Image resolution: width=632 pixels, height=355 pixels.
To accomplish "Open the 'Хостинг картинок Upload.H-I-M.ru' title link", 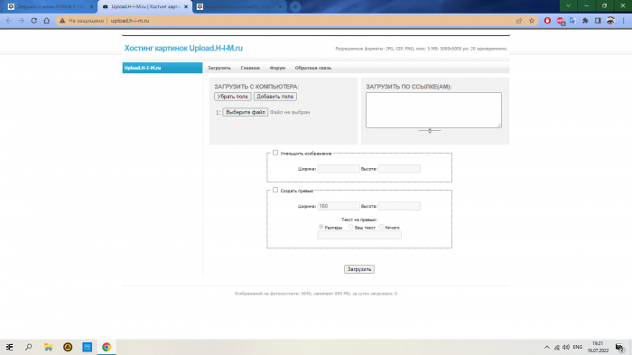I will [183, 48].
